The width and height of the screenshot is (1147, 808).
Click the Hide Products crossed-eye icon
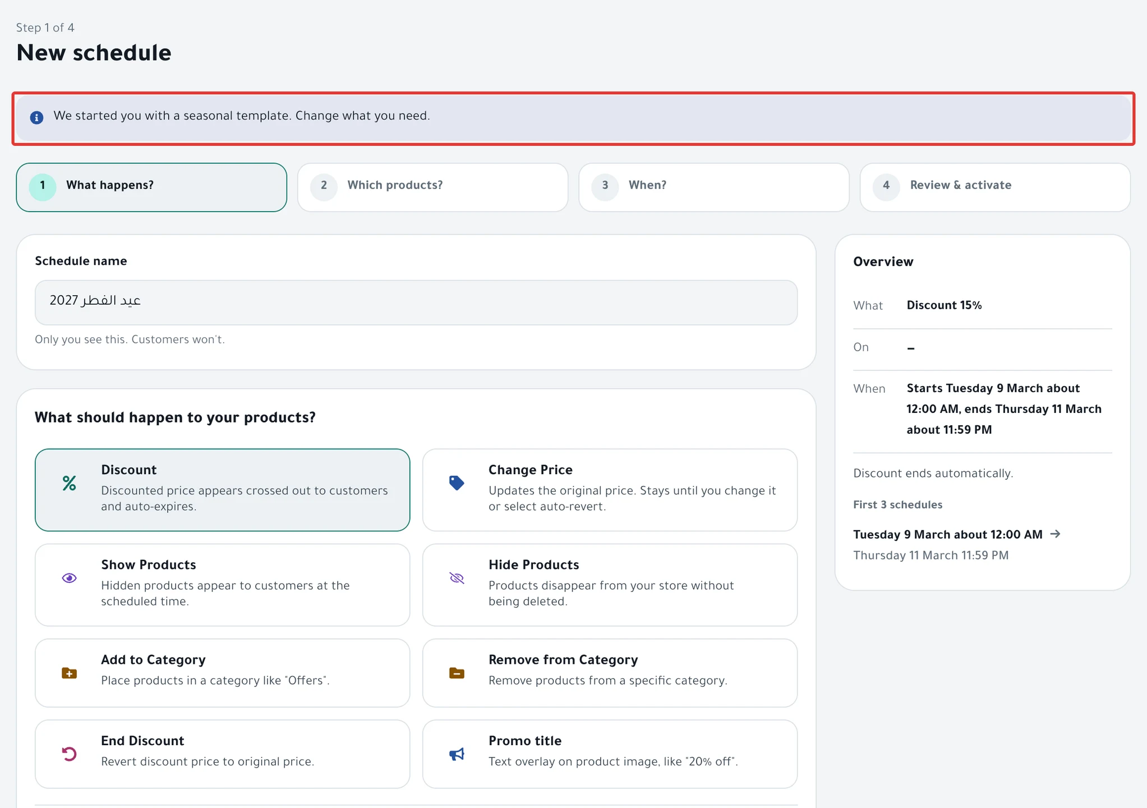tap(457, 578)
